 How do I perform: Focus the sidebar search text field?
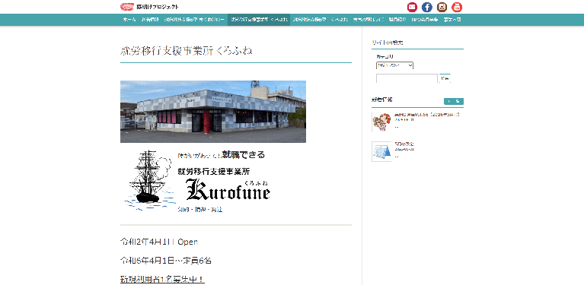[407, 78]
